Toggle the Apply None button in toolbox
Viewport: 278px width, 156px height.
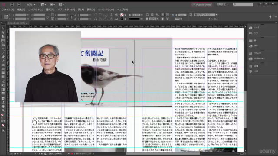point(3,125)
